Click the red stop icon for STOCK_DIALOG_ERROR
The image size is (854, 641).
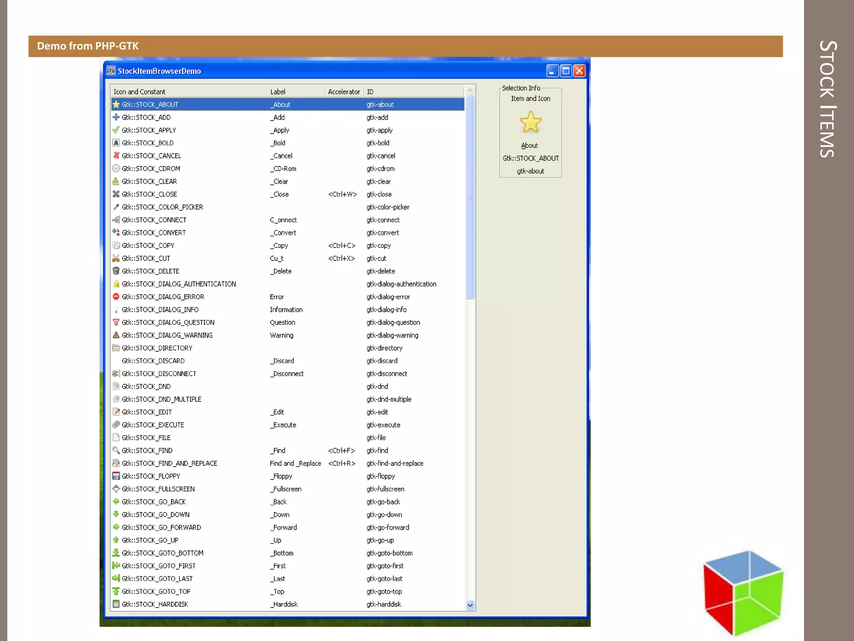pos(116,296)
